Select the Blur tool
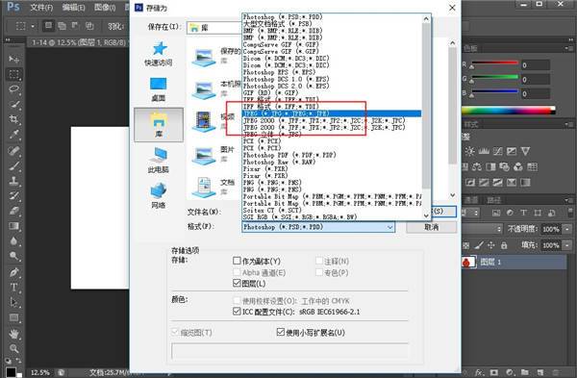This screenshot has height=378, width=577. pos(14,240)
